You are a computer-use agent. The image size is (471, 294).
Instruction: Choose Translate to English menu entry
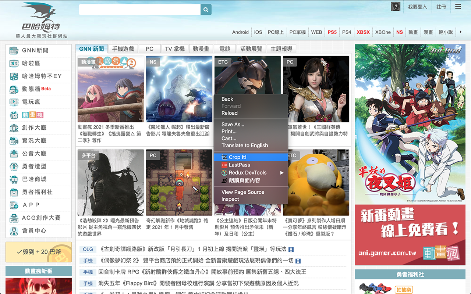coord(244,146)
